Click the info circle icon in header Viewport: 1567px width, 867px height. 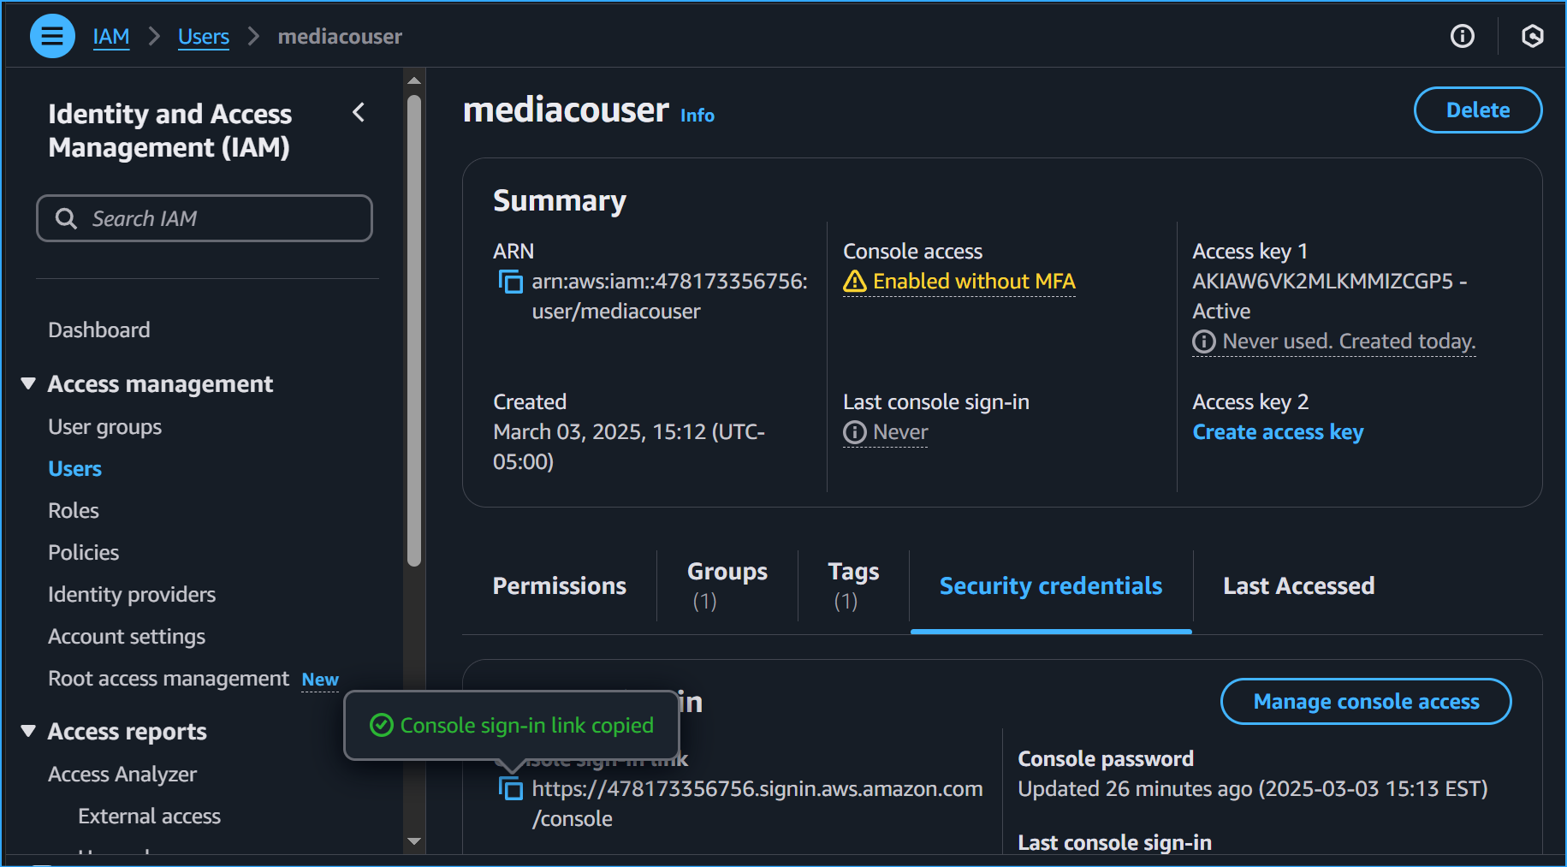1462,36
